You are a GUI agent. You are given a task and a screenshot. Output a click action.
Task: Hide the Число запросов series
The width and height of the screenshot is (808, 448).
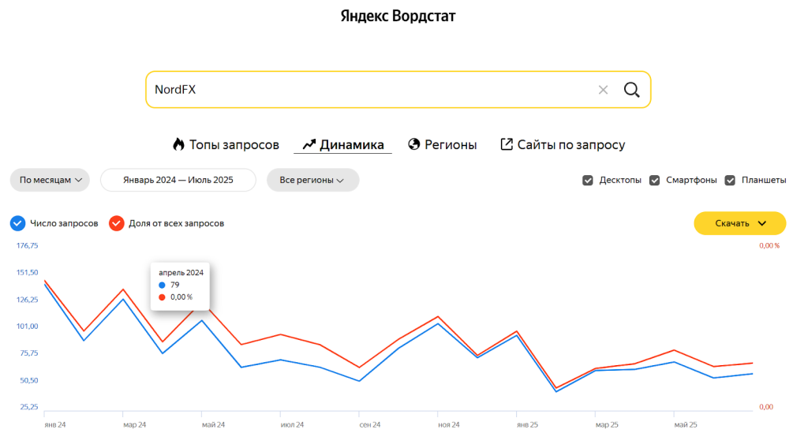17,223
